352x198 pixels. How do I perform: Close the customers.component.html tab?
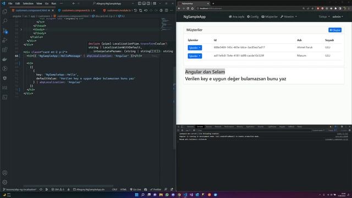(x=53, y=10)
